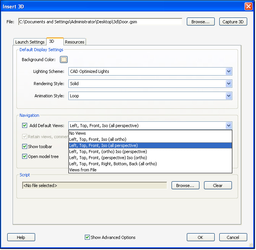Disable the Open model tree option
Screen dimensions: 256x250
click(x=25, y=156)
